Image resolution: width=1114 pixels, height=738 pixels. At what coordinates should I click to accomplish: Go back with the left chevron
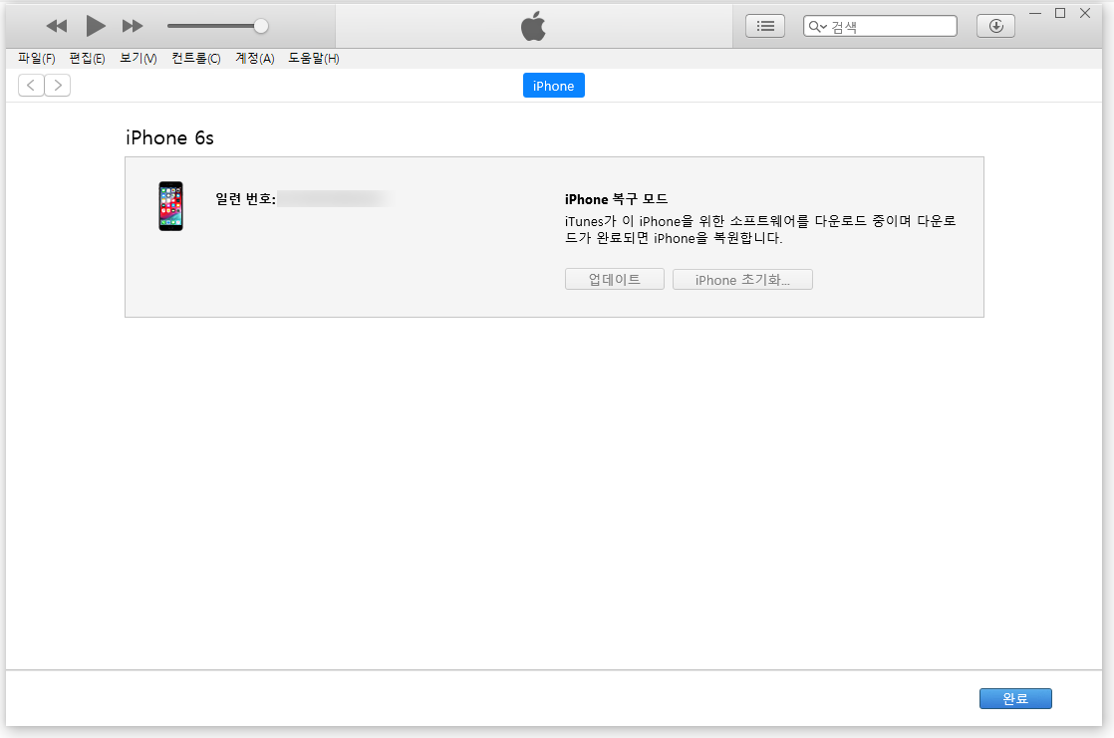31,86
